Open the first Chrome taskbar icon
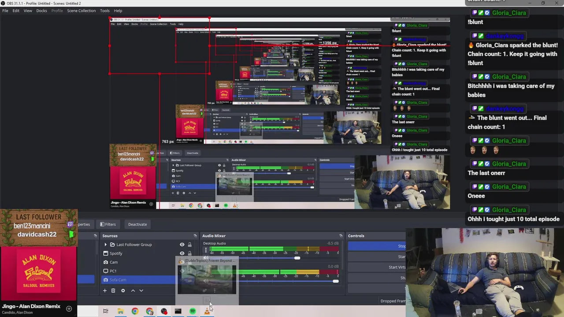The width and height of the screenshot is (564, 317). click(135, 311)
